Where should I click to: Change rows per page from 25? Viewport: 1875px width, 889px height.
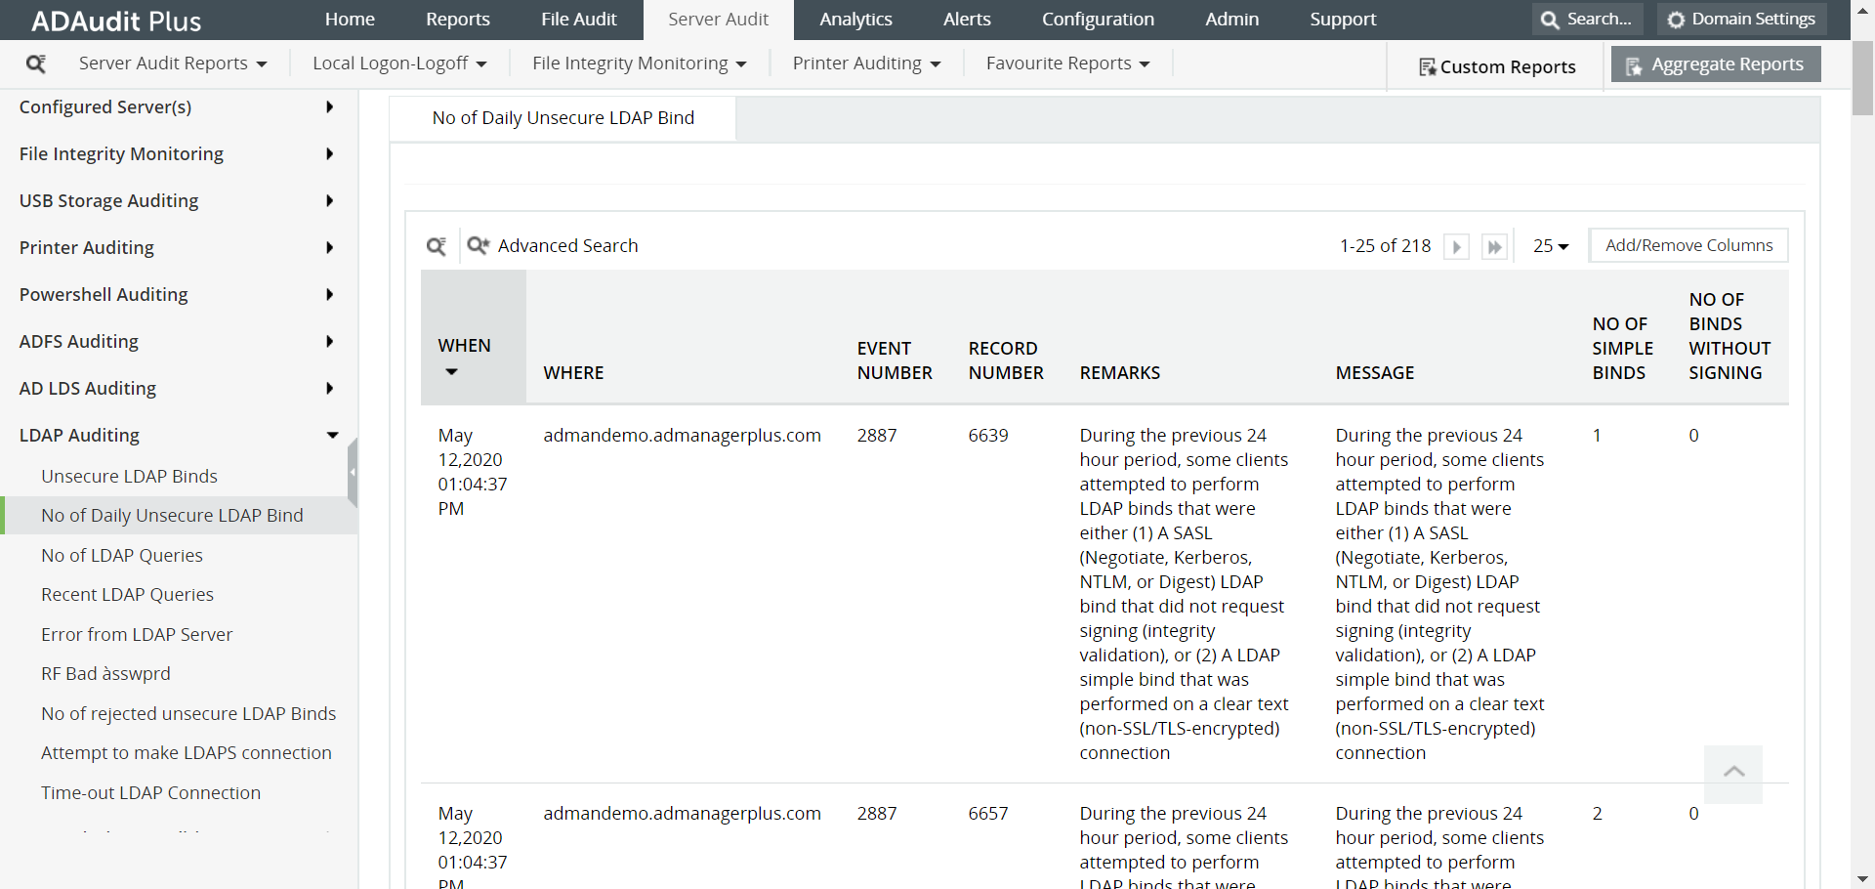pos(1551,246)
